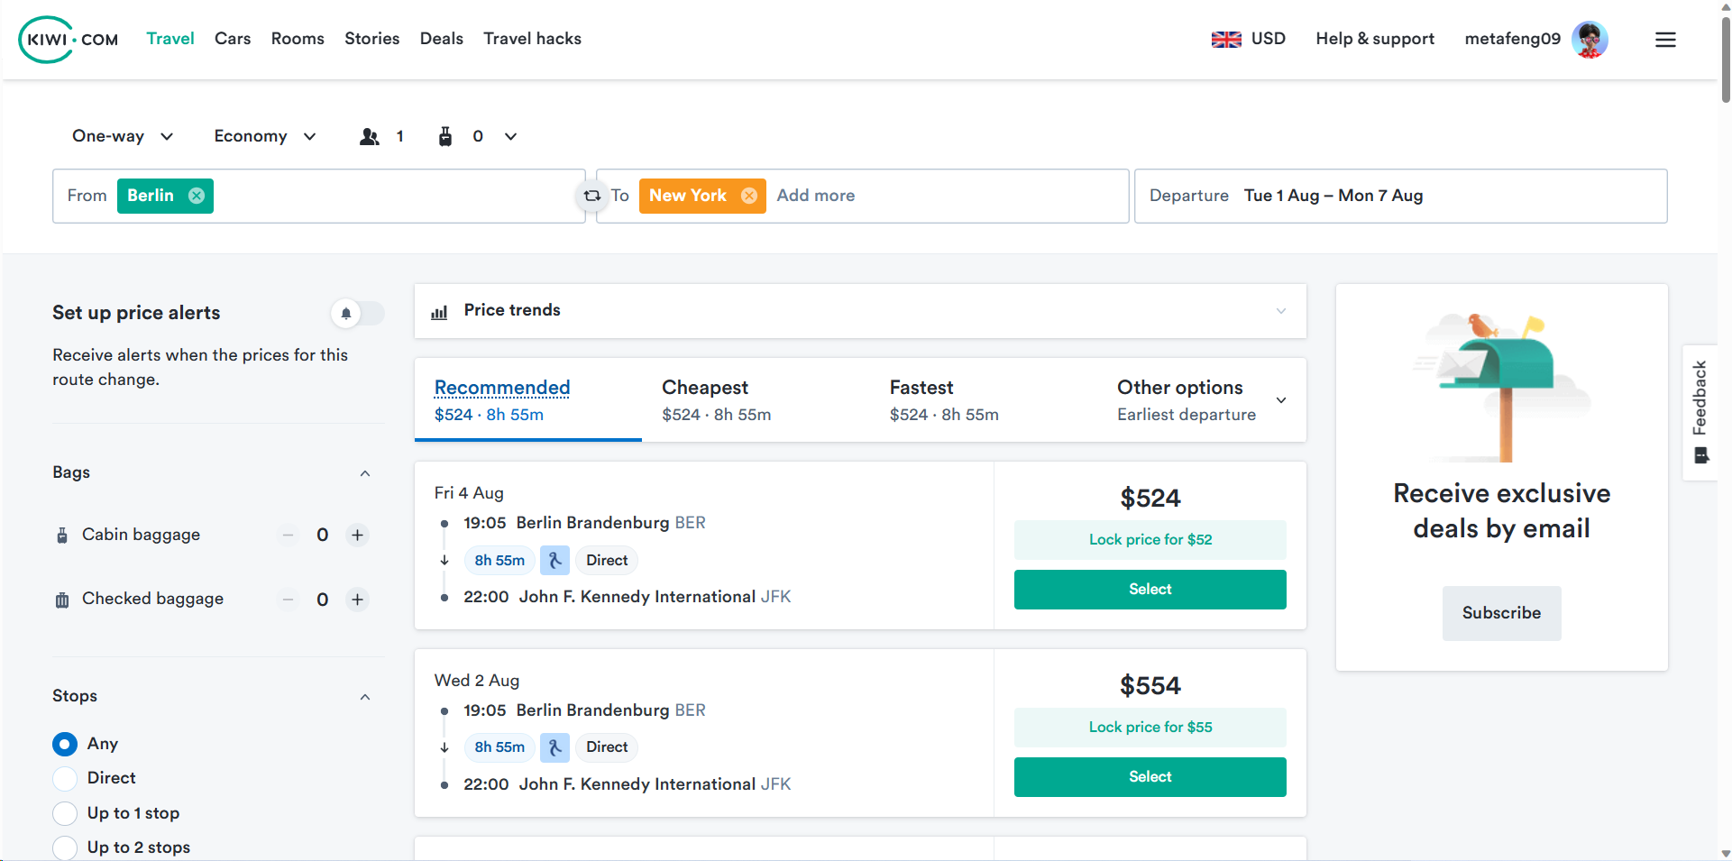Viewport: 1732px width, 861px height.
Task: Swap origin and destination
Action: coord(591,196)
